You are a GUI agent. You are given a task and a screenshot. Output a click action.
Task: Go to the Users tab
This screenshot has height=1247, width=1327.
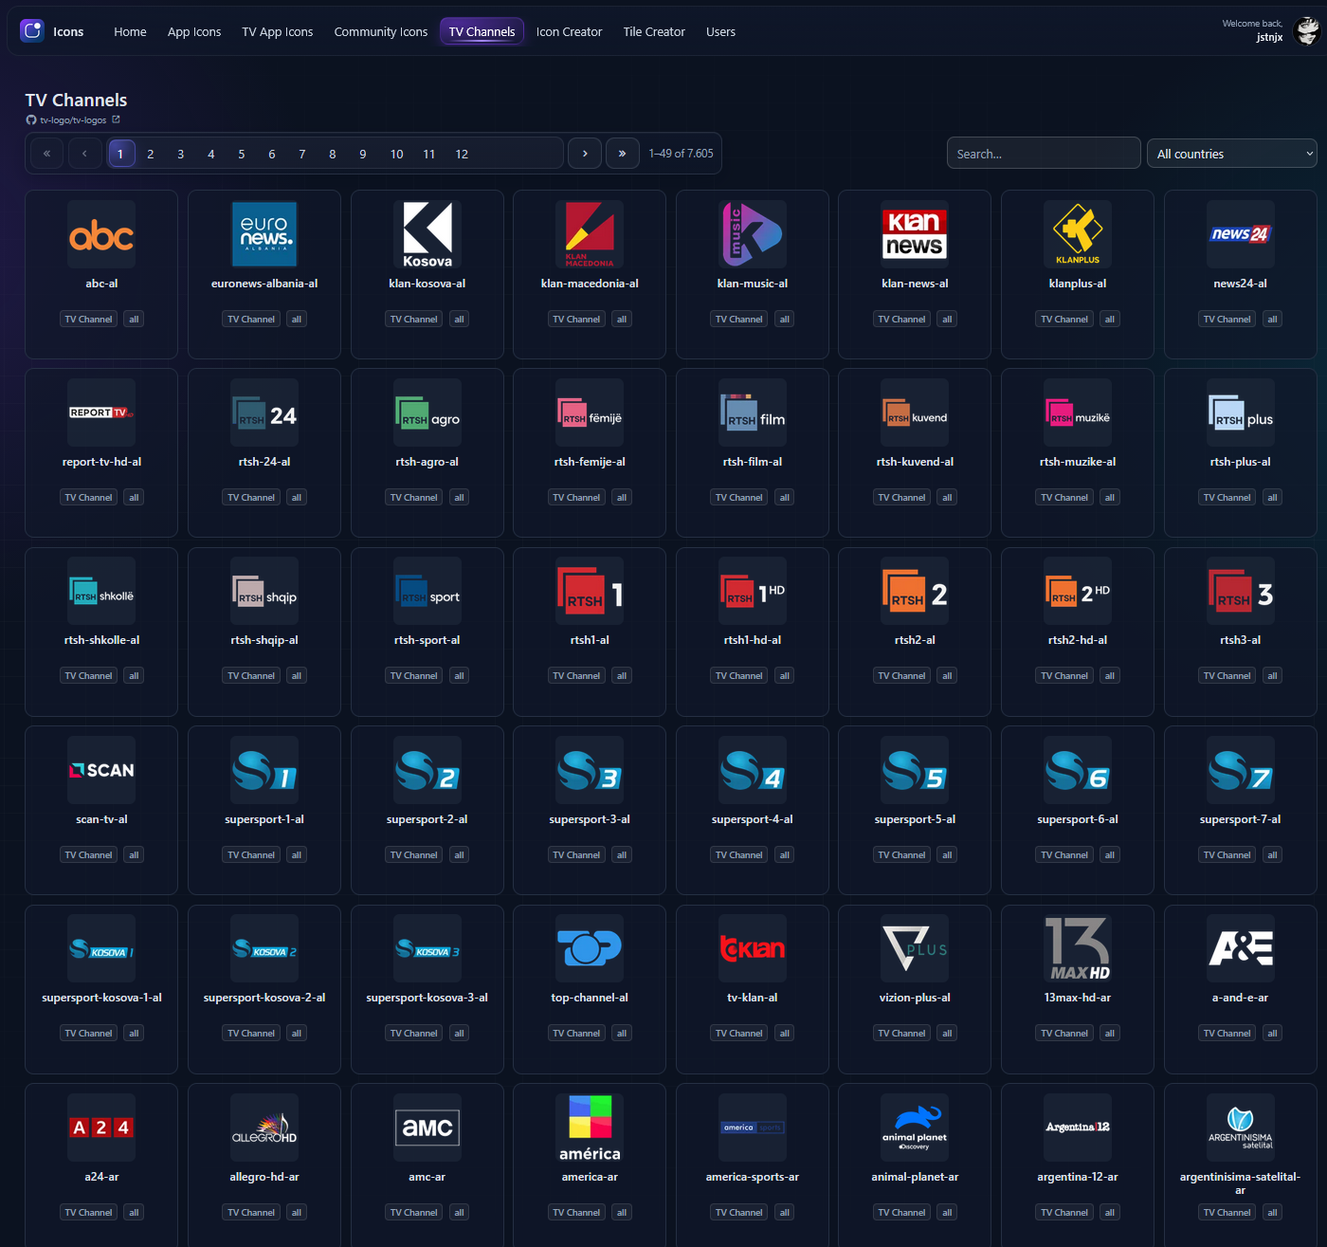(x=720, y=31)
